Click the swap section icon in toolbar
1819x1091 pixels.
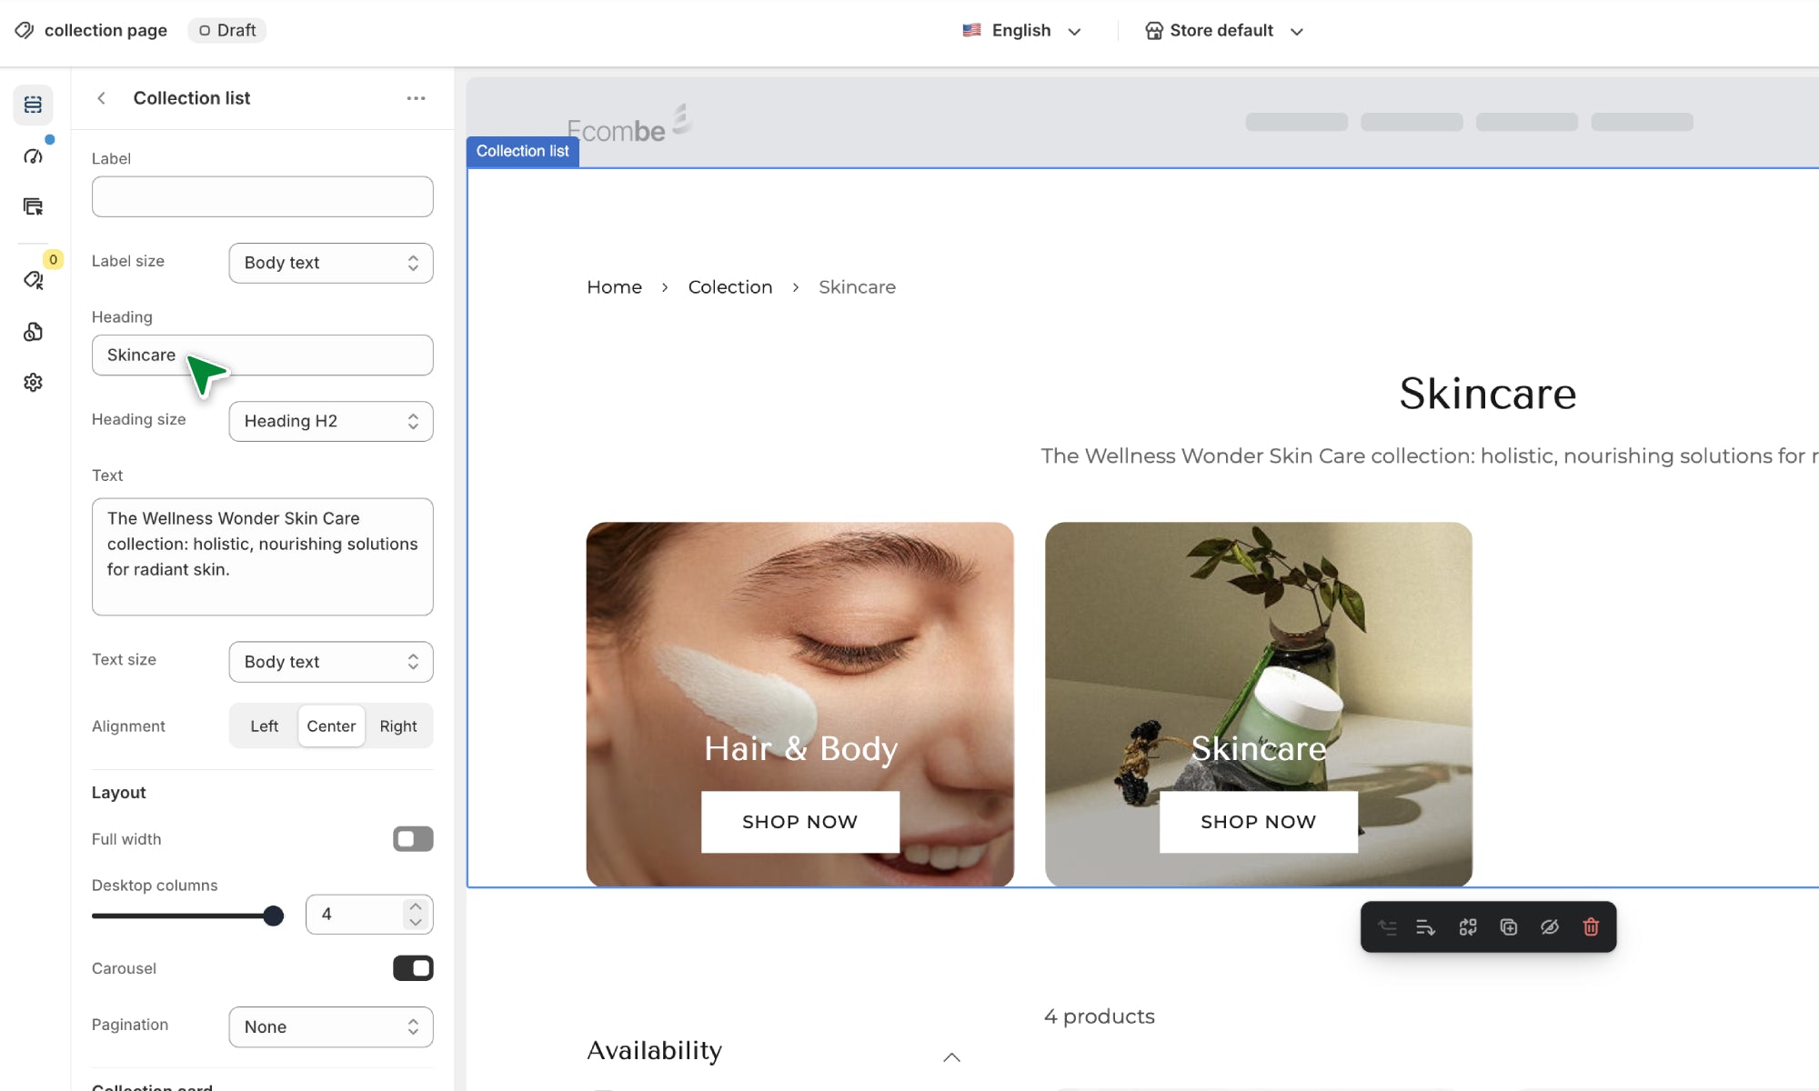coord(1468,927)
